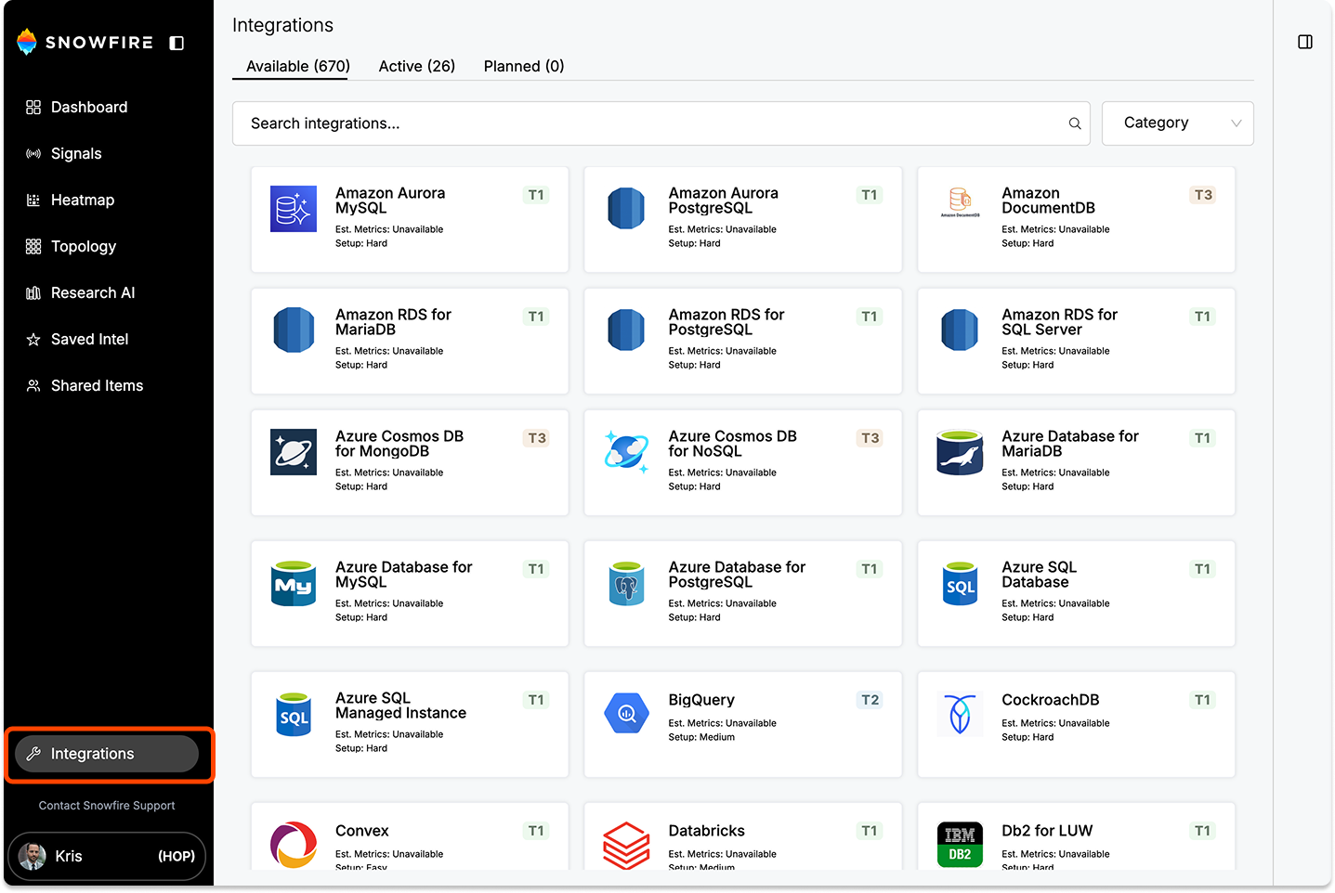This screenshot has width=1335, height=893.
Task: Click the Snowfire flame logo
Action: [27, 42]
